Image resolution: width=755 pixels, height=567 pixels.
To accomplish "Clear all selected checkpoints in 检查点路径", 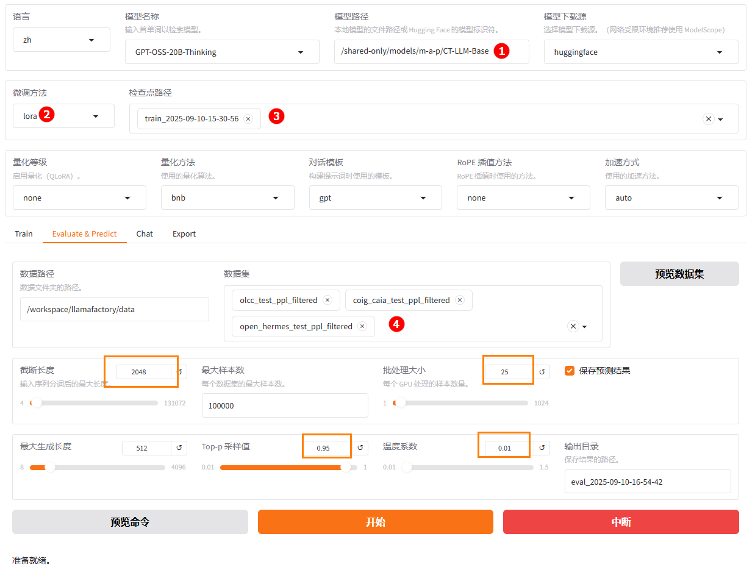I will pyautogui.click(x=708, y=119).
